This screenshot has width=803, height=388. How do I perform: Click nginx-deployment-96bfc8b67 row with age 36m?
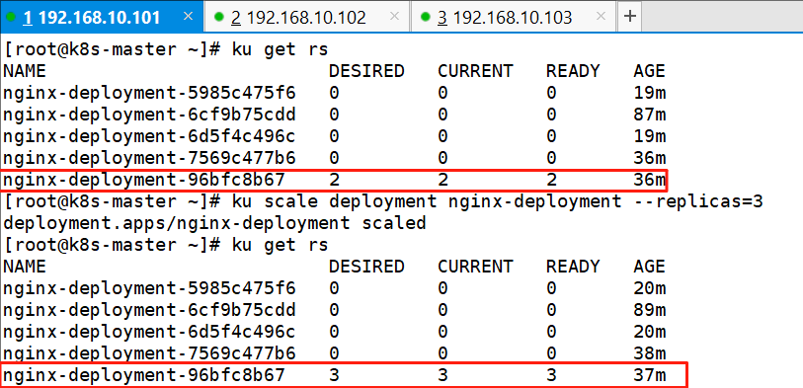[x=335, y=180]
